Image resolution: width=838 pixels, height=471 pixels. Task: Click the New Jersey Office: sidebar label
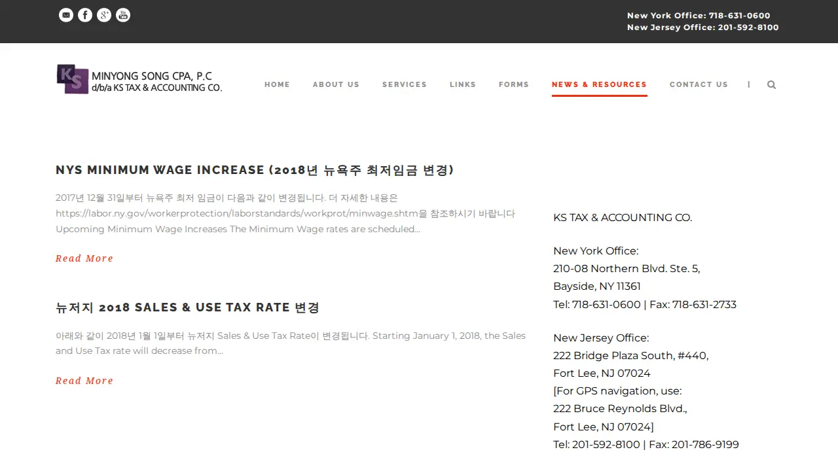coord(601,338)
